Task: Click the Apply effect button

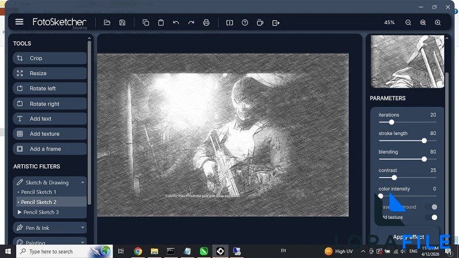Action: pos(409,237)
